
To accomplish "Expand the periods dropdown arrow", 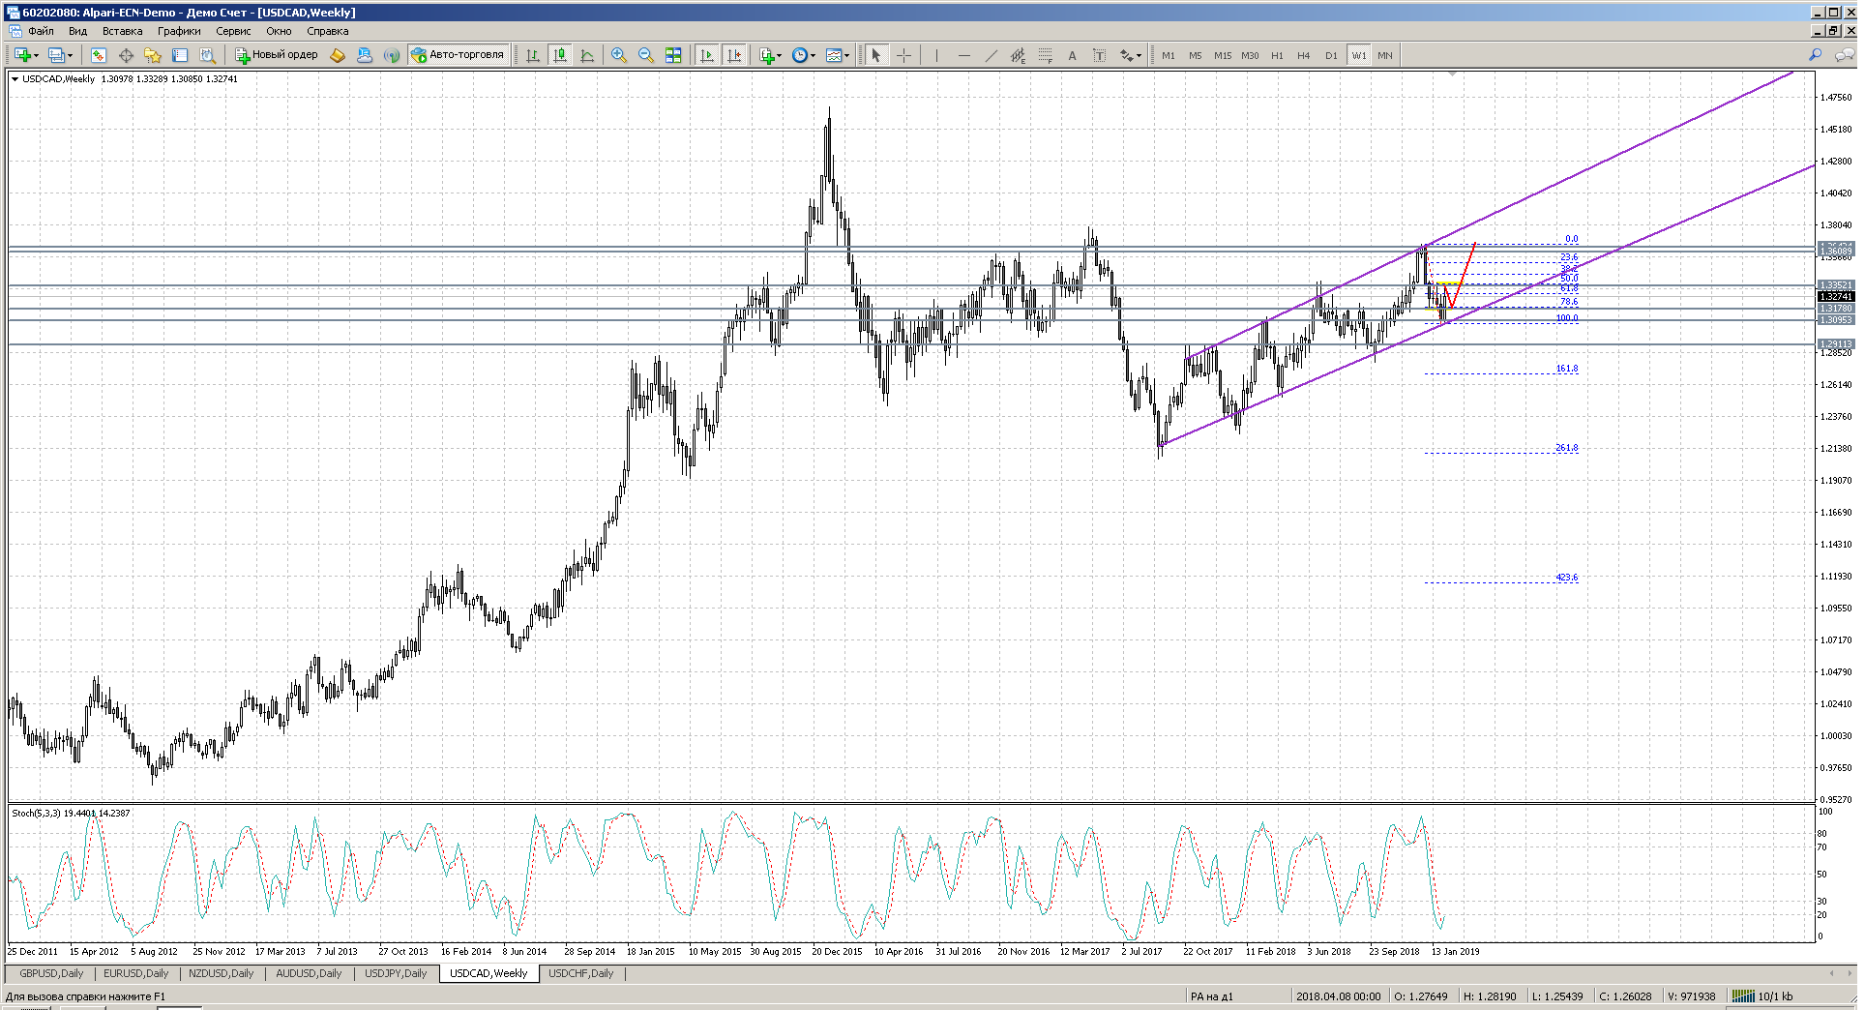I will [813, 55].
